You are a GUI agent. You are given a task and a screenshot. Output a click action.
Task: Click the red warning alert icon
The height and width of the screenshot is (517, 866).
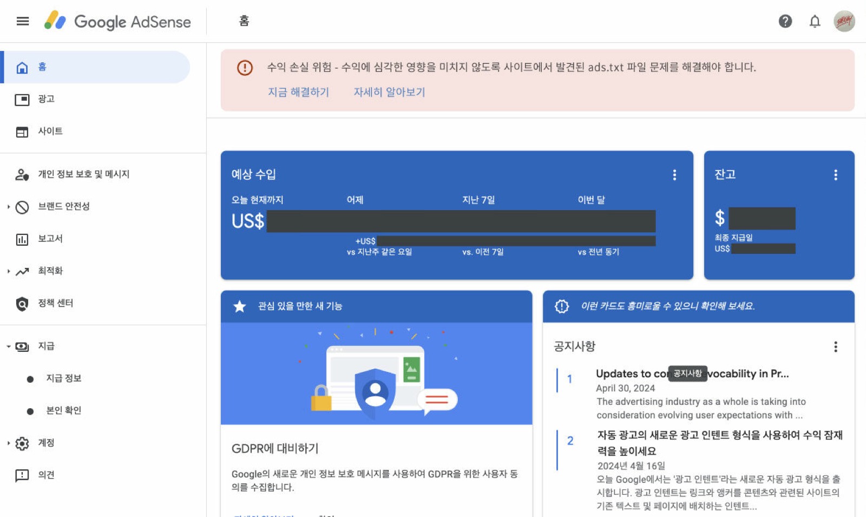click(x=245, y=68)
